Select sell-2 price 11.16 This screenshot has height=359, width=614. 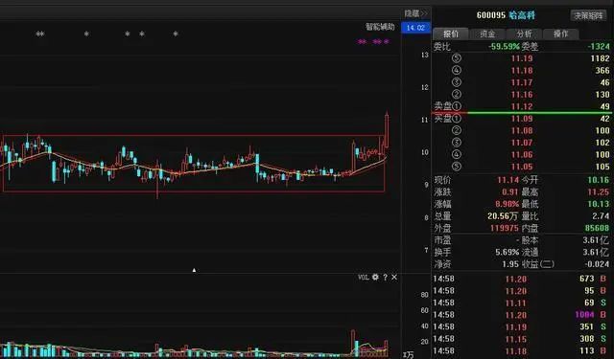pyautogui.click(x=522, y=95)
